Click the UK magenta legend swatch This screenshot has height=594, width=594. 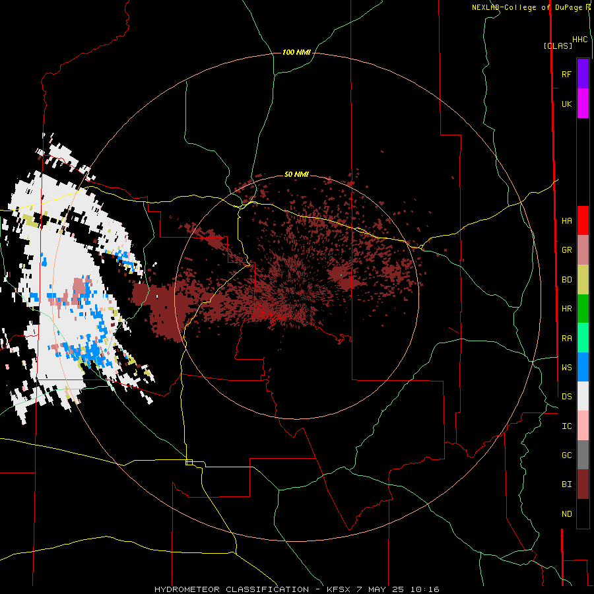coord(583,104)
